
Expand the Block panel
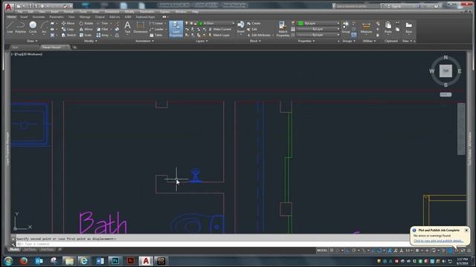point(255,41)
